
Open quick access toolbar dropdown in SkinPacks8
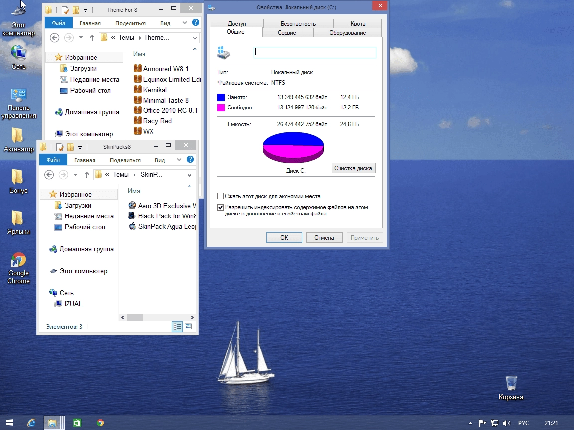point(80,148)
